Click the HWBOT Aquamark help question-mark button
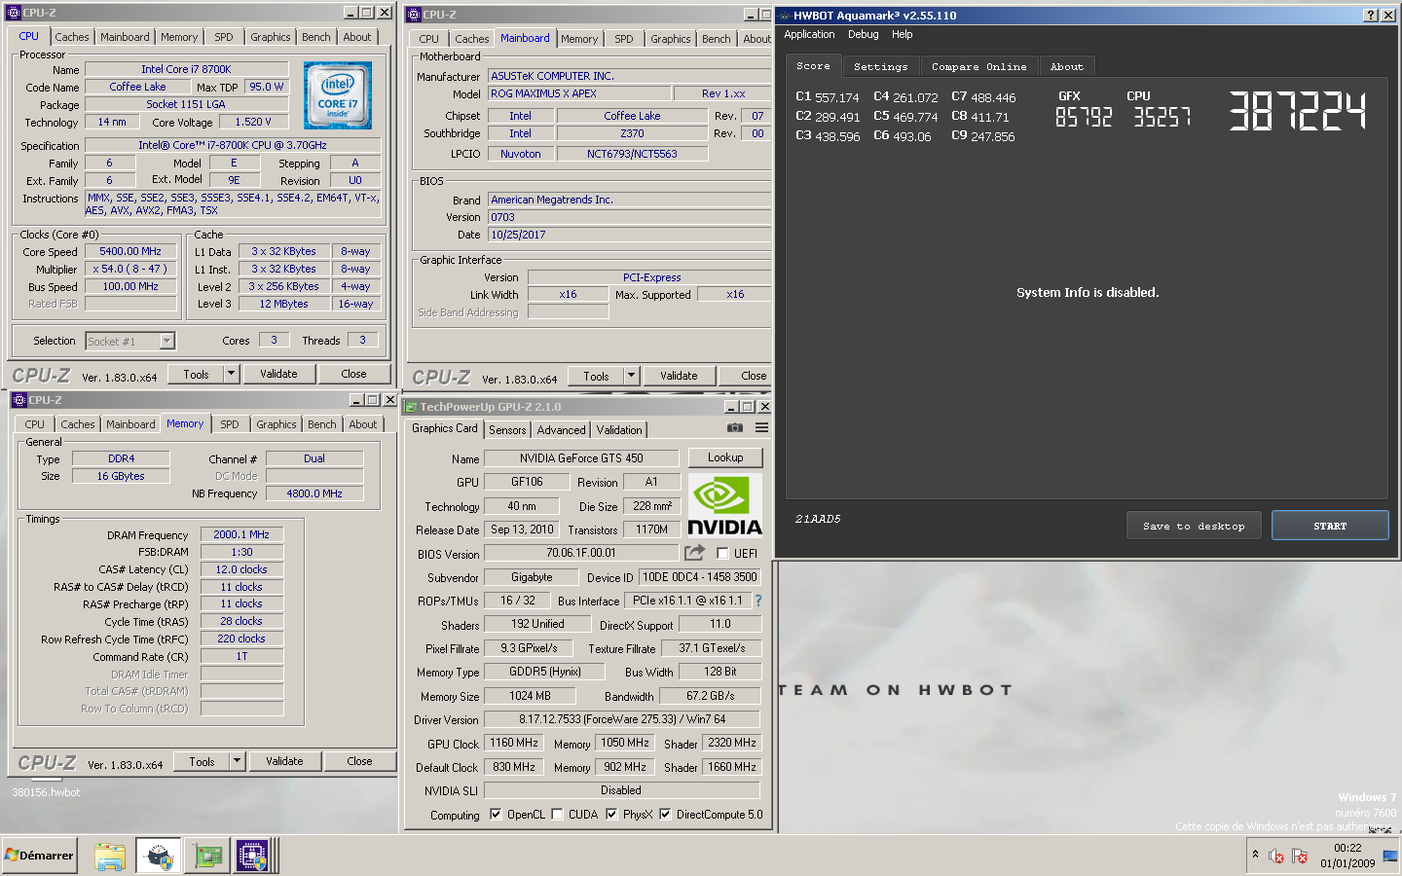Image resolution: width=1402 pixels, height=876 pixels. coord(1371,15)
